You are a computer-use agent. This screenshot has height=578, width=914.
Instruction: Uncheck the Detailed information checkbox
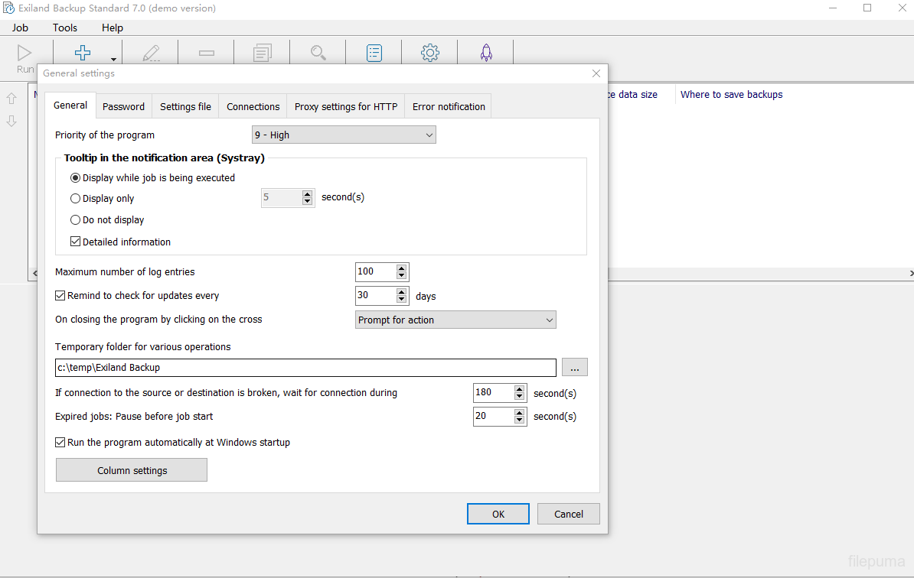point(76,242)
